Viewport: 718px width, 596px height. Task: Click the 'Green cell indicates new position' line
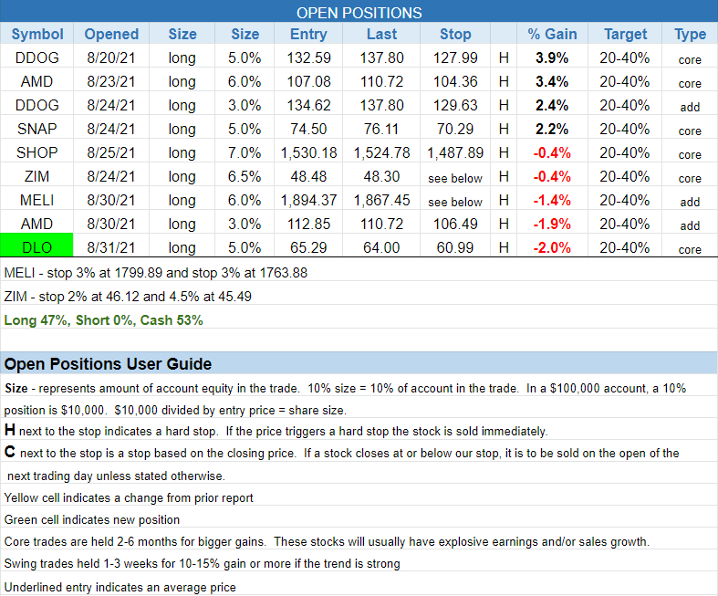tap(92, 520)
